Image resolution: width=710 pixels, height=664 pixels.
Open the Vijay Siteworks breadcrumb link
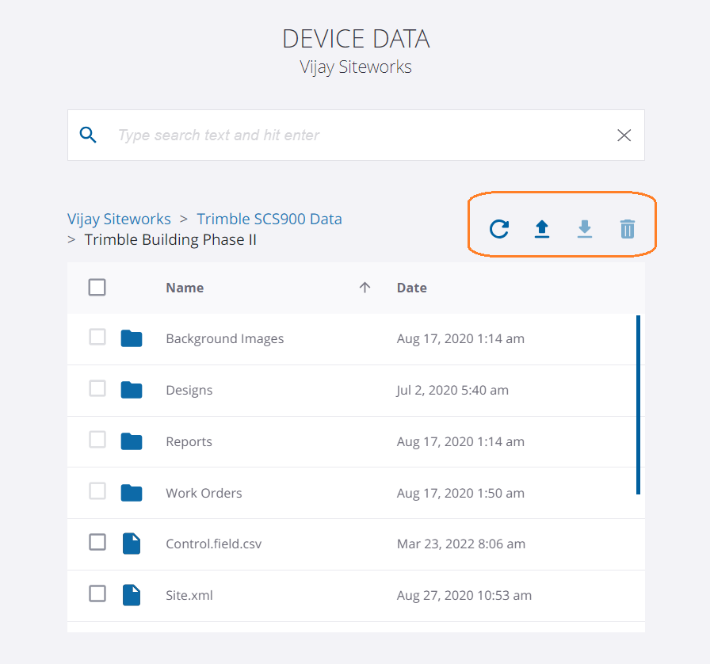pos(119,219)
